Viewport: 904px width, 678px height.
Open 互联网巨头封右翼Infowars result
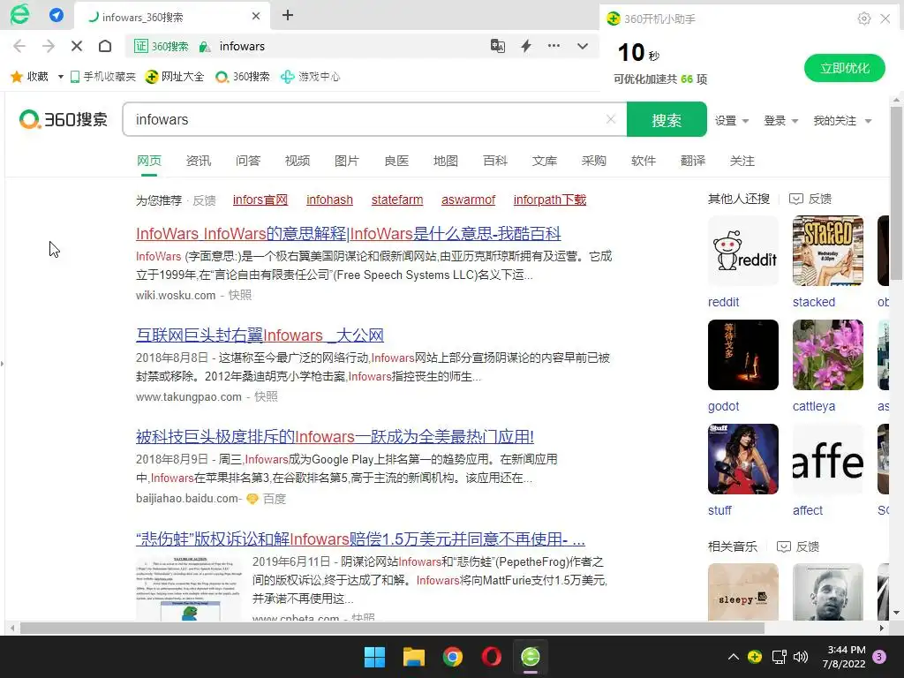click(x=260, y=335)
